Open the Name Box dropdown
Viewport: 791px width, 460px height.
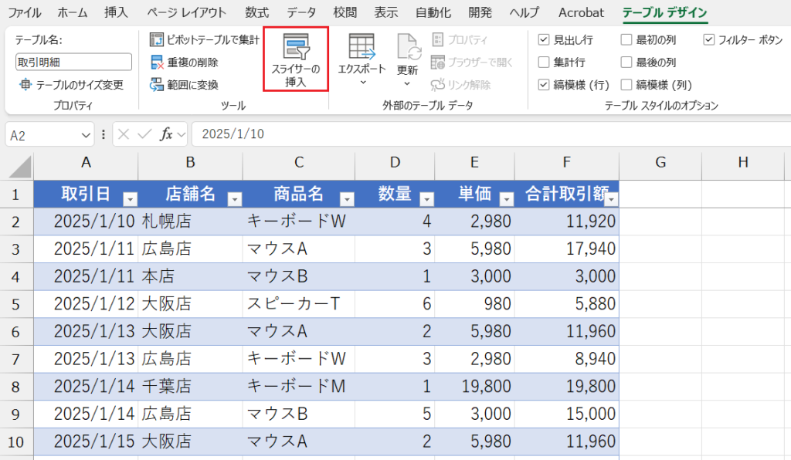(85, 134)
